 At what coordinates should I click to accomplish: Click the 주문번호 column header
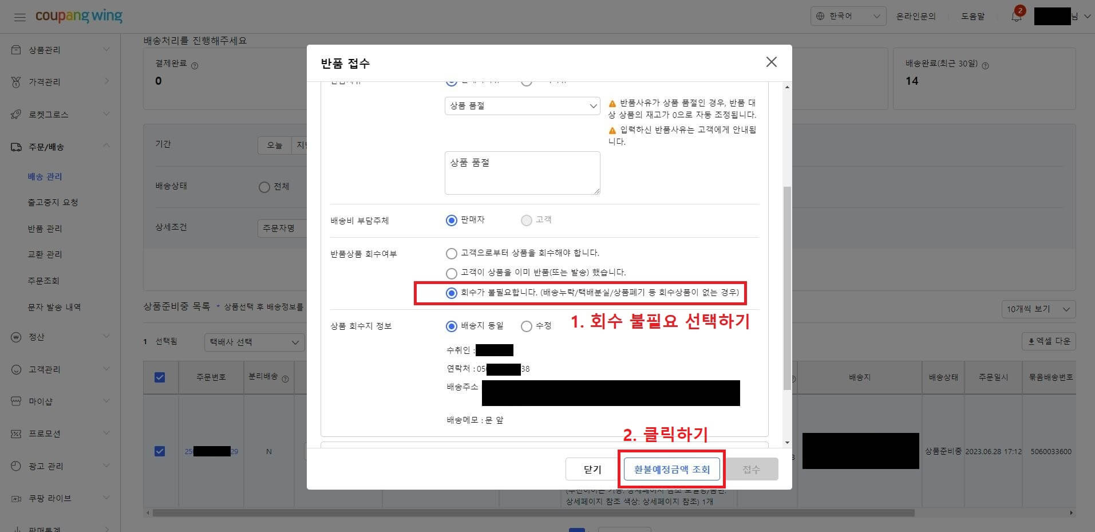[x=211, y=377]
